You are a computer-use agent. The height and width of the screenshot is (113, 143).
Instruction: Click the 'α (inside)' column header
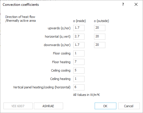tap(79, 21)
